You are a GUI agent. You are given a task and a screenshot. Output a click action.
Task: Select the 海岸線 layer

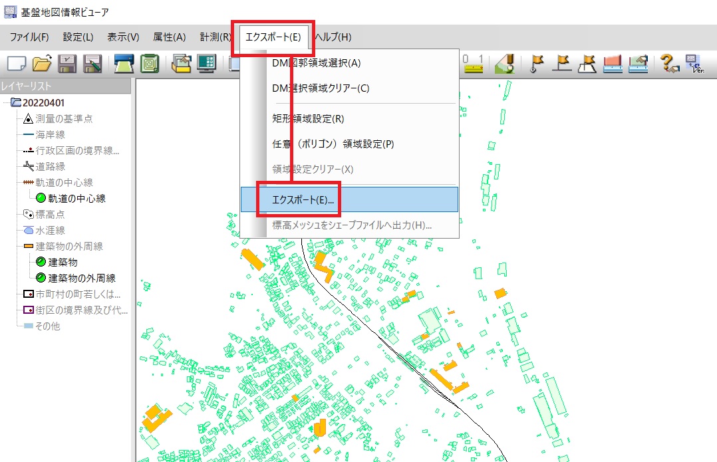(x=51, y=135)
